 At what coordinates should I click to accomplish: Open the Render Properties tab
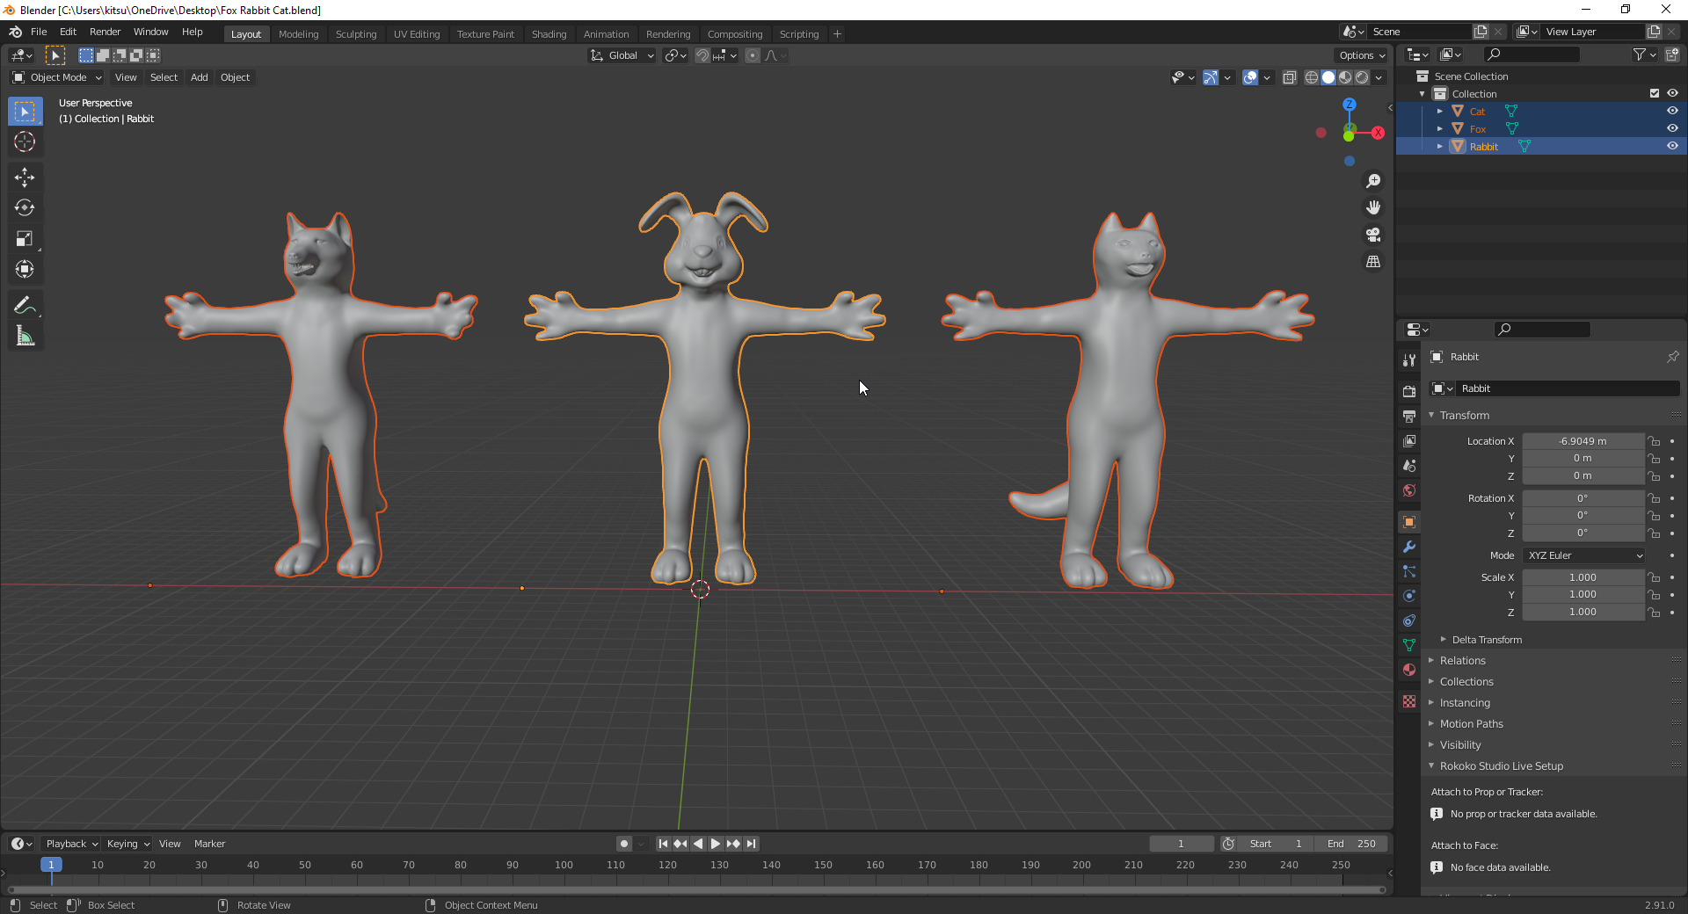click(1408, 391)
